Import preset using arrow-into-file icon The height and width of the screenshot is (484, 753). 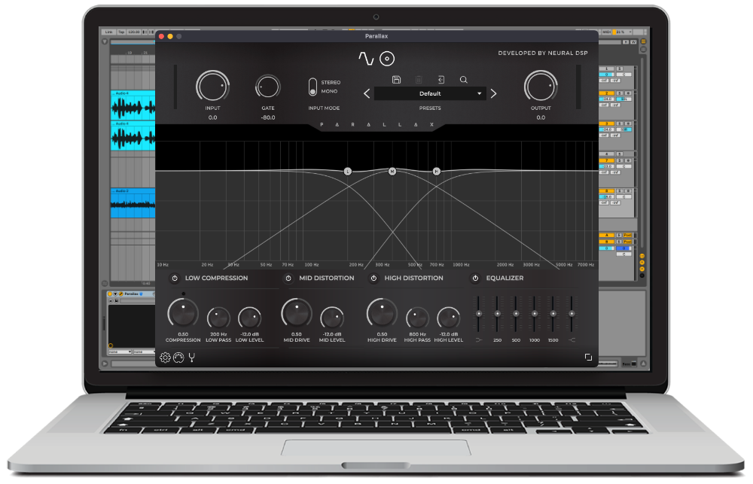(441, 80)
